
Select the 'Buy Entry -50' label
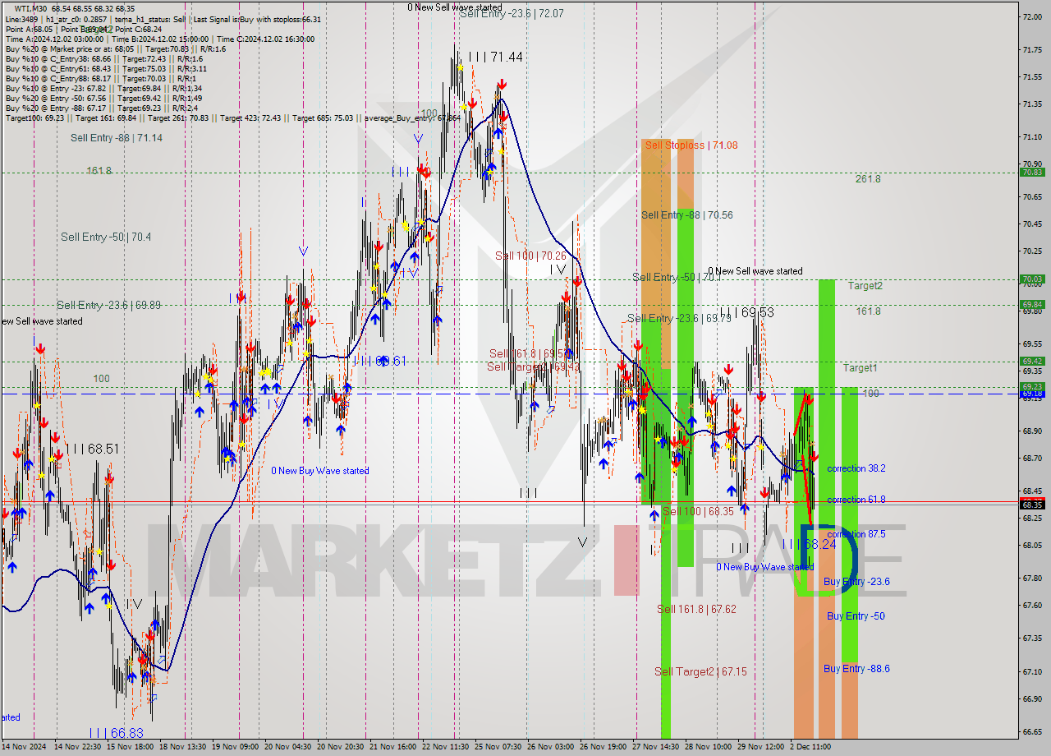pos(856,616)
